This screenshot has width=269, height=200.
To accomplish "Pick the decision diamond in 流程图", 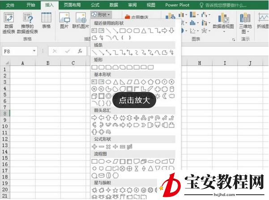I will click(108, 161).
